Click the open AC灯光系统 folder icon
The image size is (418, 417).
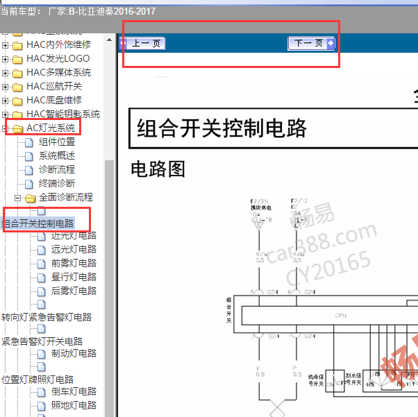17,129
